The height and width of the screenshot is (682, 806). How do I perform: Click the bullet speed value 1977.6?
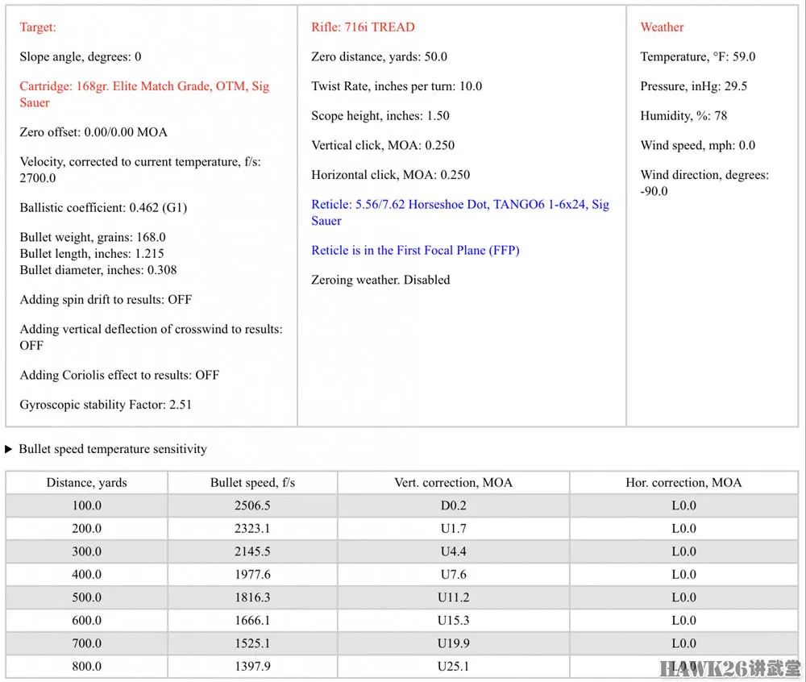pos(252,575)
